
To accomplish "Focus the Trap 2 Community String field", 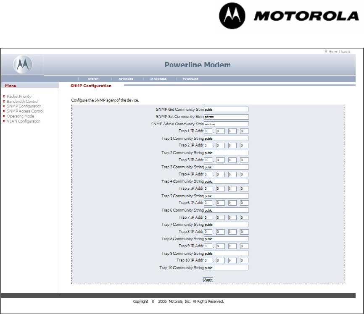I will point(226,153).
